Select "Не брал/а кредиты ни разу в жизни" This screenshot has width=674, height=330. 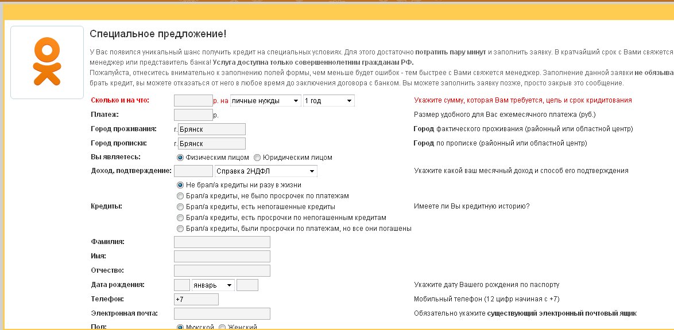coord(180,185)
